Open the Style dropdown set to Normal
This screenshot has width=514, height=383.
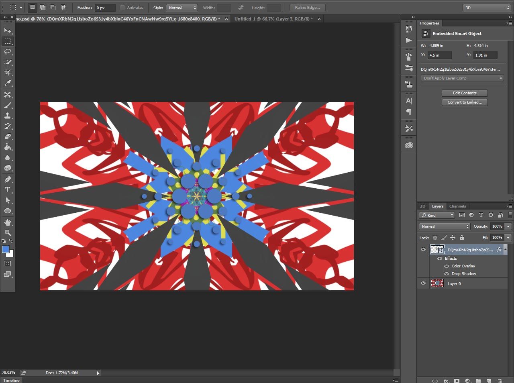click(182, 8)
